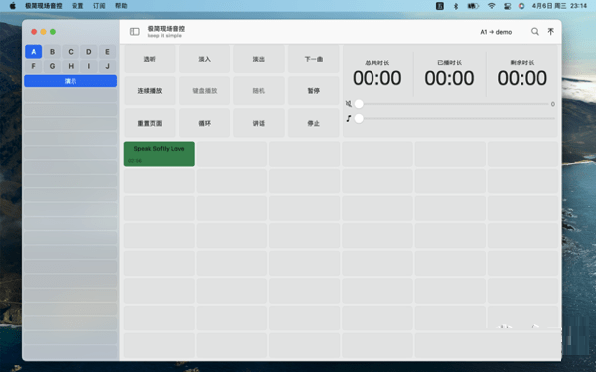Click the 淡出 fade-out button
Screen dimensions: 596x372
pyautogui.click(x=259, y=59)
